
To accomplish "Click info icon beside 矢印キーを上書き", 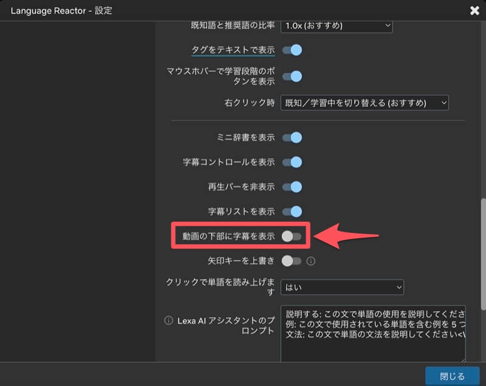I will coord(310,261).
